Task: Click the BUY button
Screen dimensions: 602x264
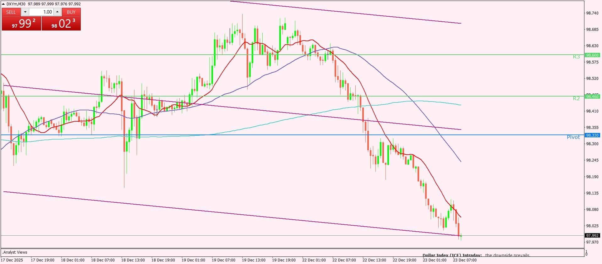Action: 71,12
